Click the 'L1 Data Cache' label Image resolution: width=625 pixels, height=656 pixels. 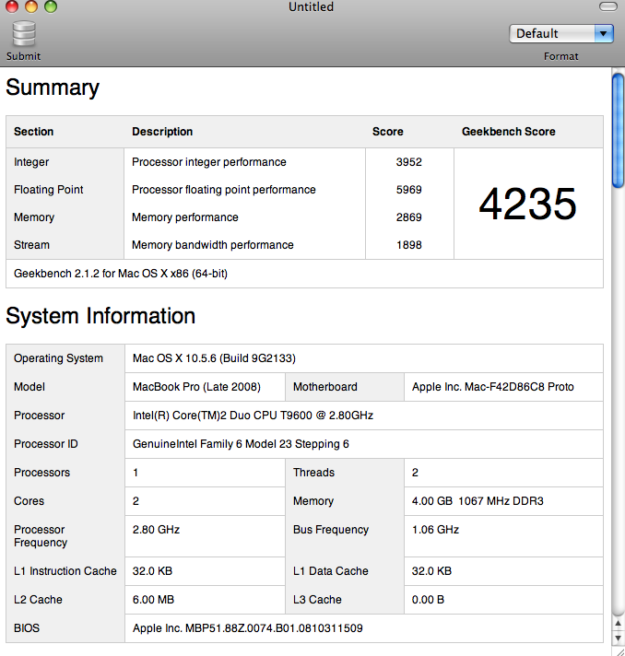click(x=331, y=571)
